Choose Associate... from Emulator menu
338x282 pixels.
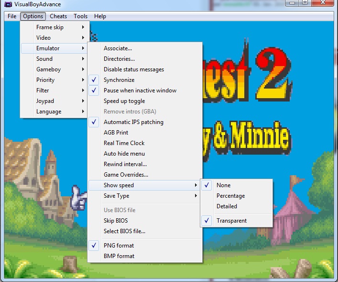coord(145,48)
